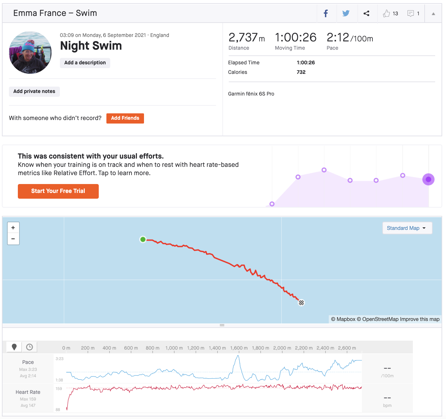Click the Add Friends button
Image resolution: width=446 pixels, height=419 pixels.
(125, 118)
